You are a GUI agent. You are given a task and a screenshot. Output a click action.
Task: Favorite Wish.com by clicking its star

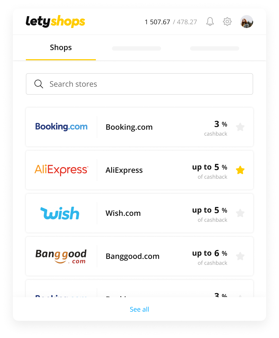[240, 213]
